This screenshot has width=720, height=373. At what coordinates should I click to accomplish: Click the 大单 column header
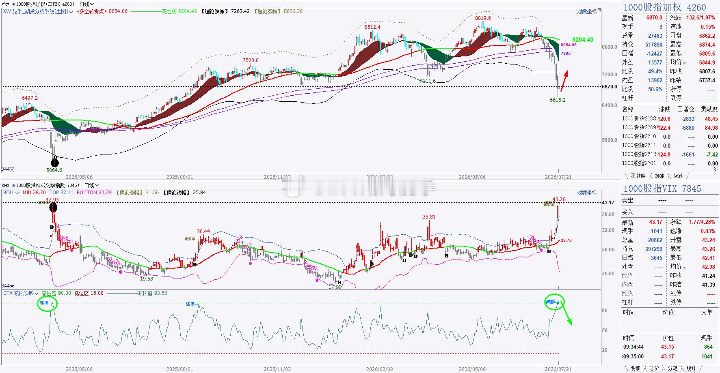tap(707, 313)
